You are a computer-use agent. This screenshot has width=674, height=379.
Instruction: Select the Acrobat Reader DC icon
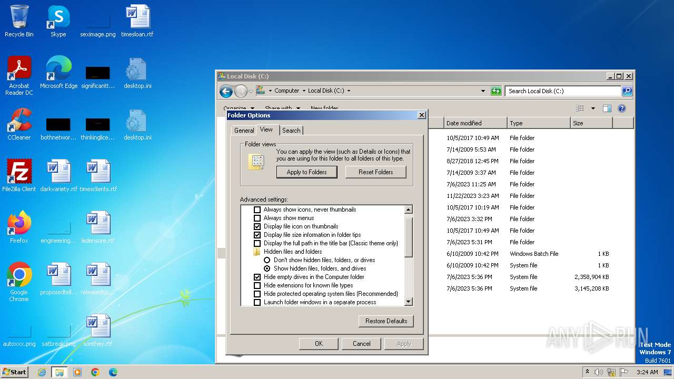pyautogui.click(x=19, y=76)
